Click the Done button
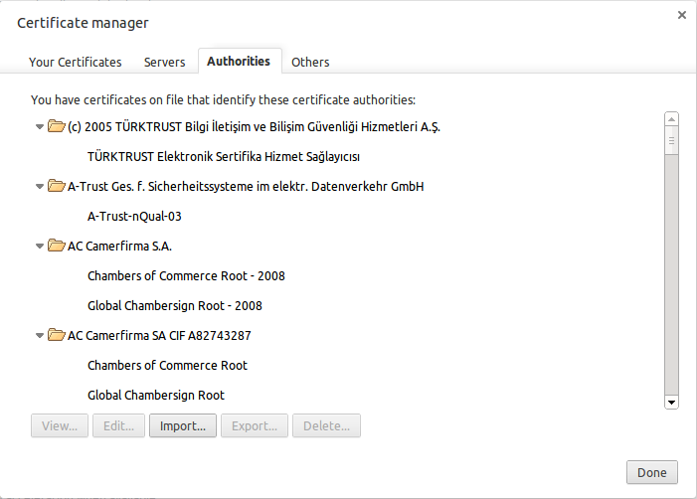Screen dimensions: 697x499 click(652, 472)
